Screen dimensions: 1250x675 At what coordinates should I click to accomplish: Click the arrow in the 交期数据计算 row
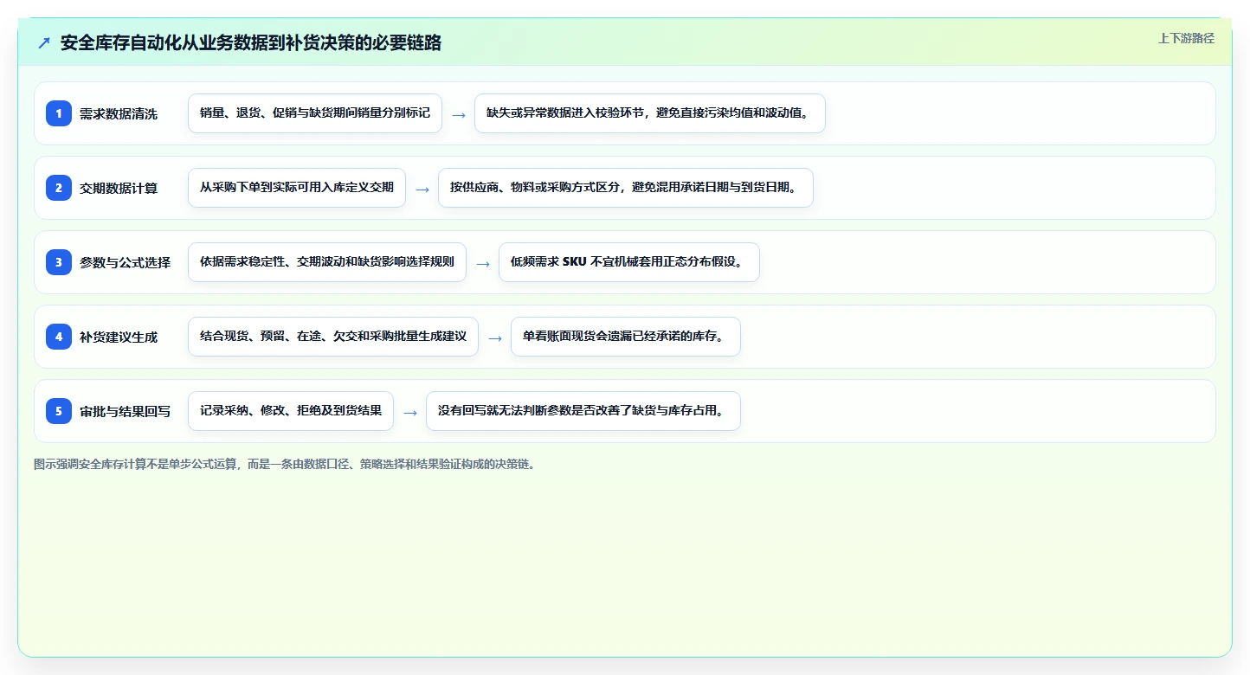pyautogui.click(x=422, y=189)
